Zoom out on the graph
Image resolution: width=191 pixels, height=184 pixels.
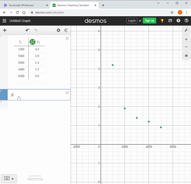pos(186,47)
